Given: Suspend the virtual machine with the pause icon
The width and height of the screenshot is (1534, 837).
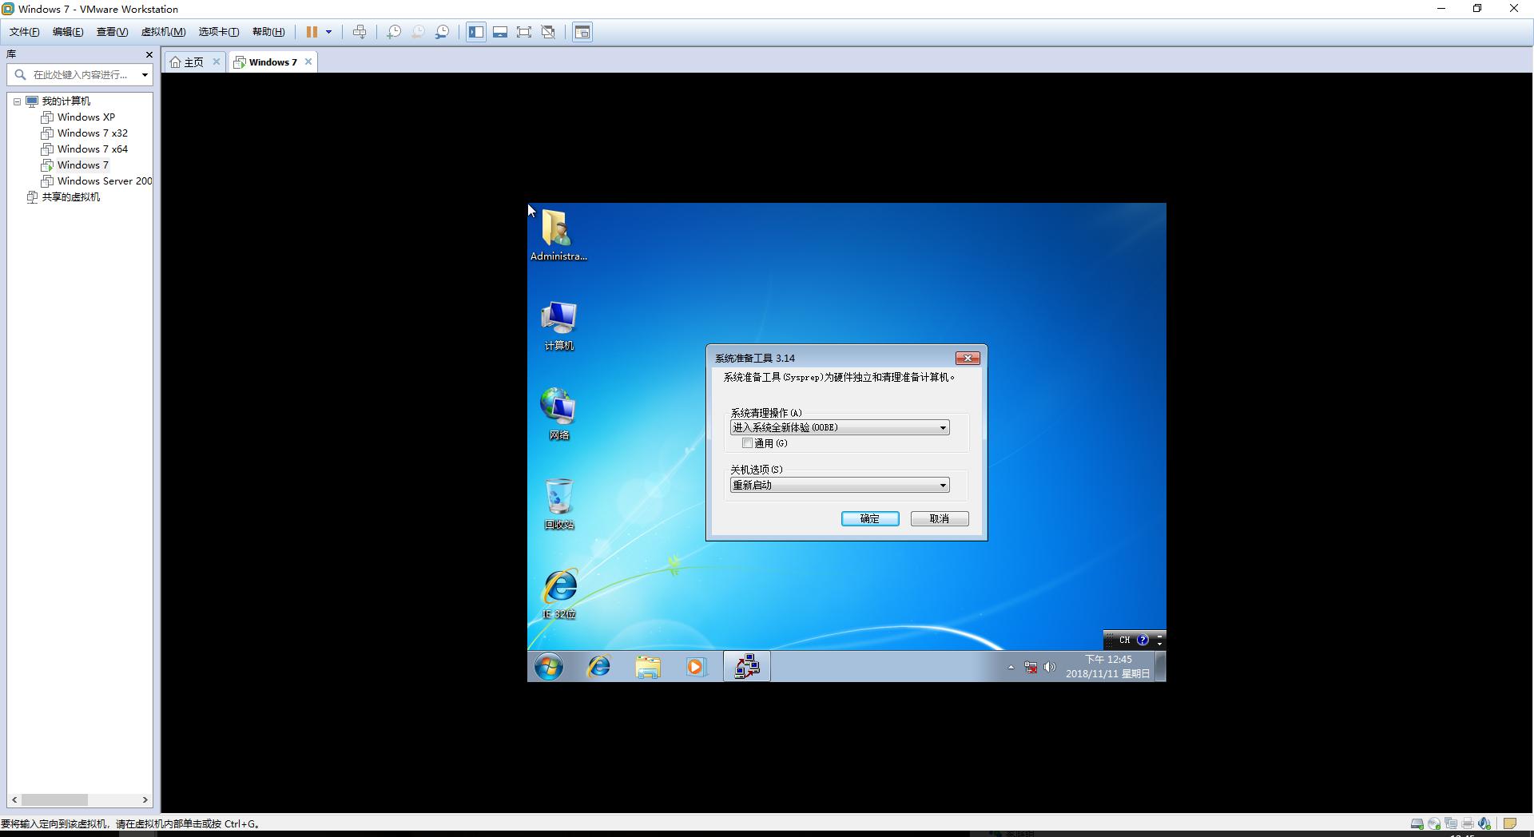Looking at the screenshot, I should [313, 32].
